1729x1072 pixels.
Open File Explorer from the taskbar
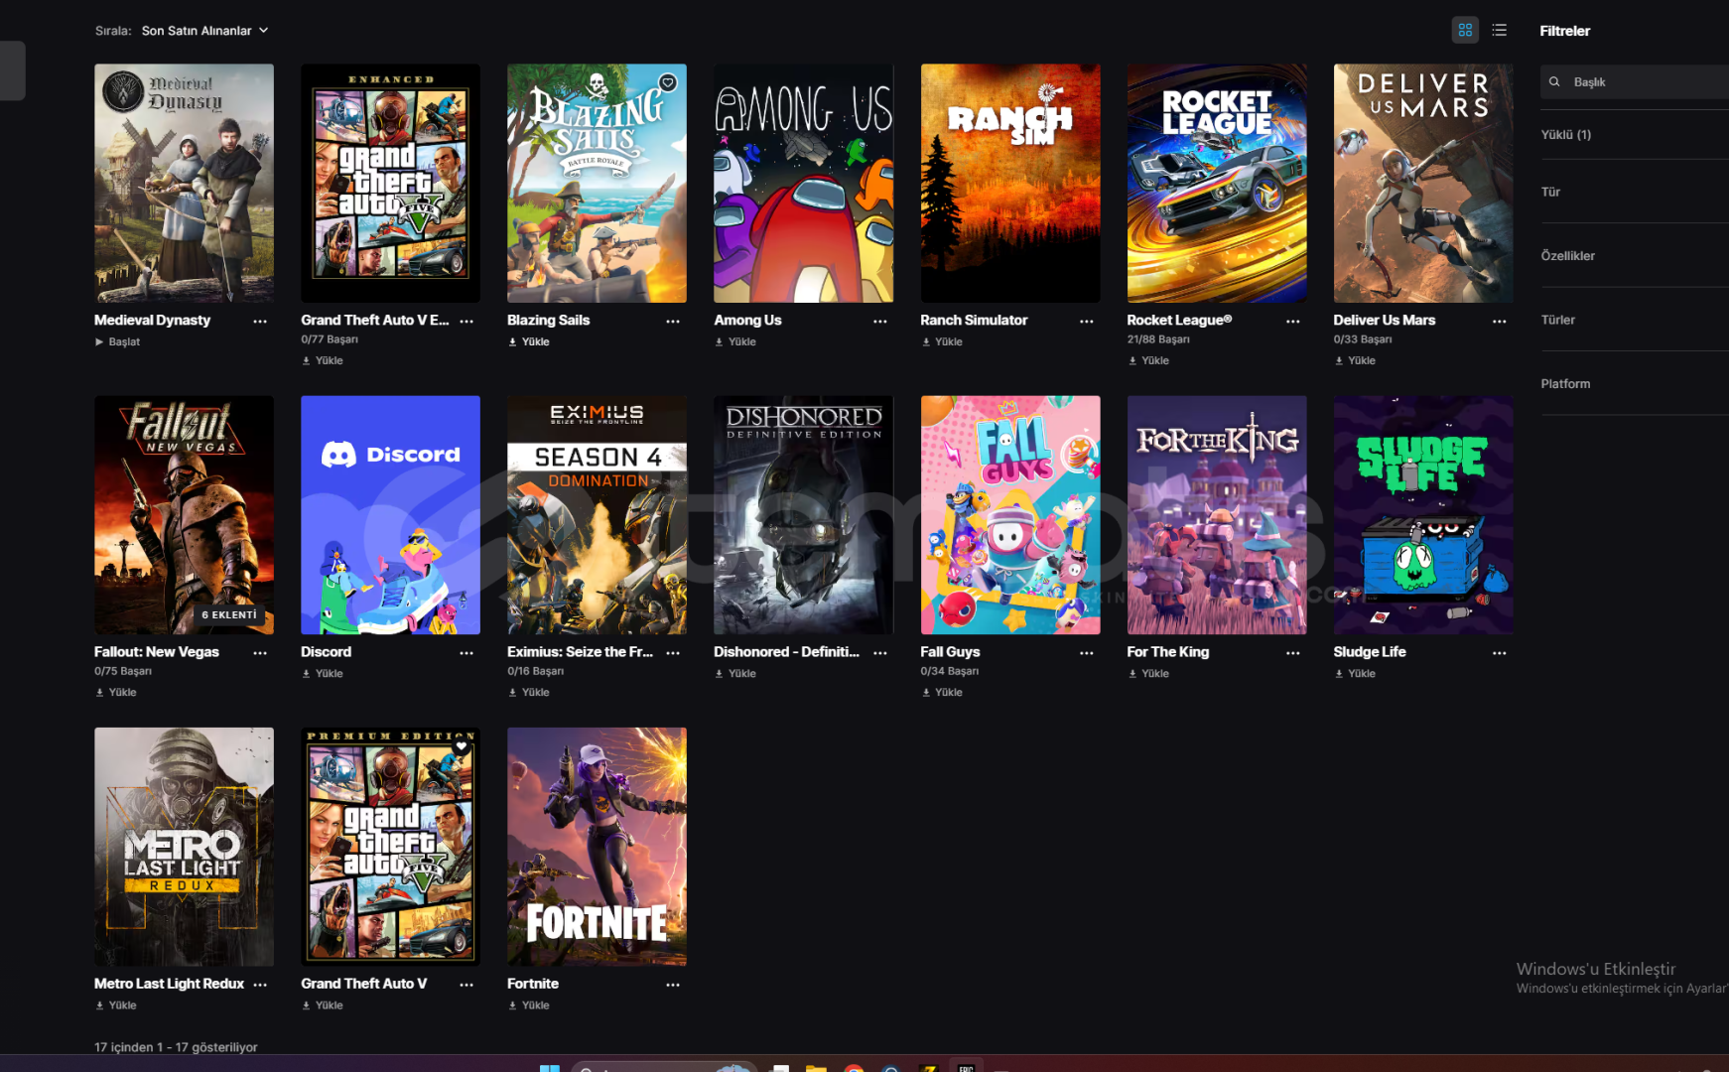coord(816,1068)
